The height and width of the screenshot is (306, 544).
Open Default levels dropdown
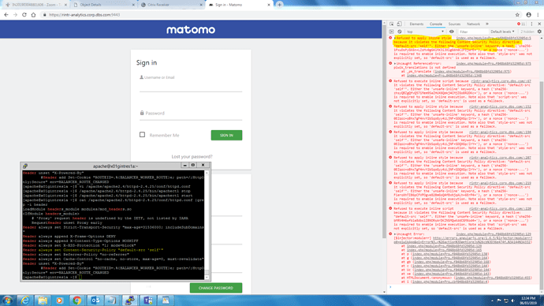point(502,32)
